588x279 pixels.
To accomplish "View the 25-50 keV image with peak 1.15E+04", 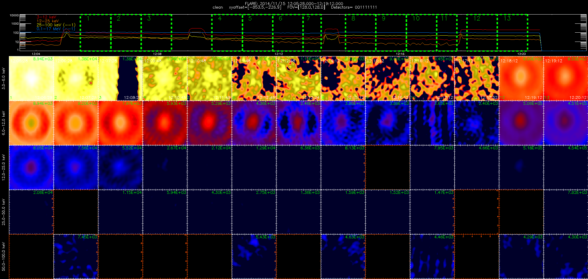I will click(x=120, y=212).
